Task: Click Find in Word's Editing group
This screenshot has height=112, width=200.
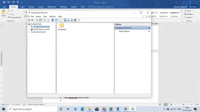Action: tap(187, 11)
